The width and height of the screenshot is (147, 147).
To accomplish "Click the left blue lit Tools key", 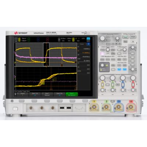I will click(x=119, y=69).
